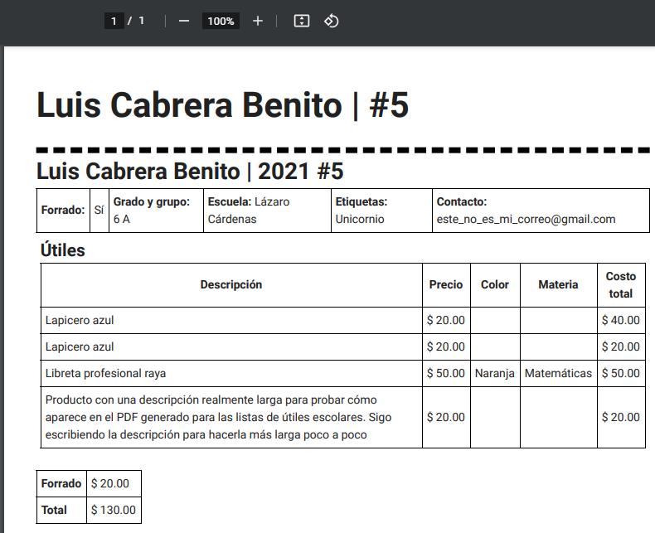Click the 'Grado y grupo: 6 A' cell
655x533 pixels.
point(156,210)
